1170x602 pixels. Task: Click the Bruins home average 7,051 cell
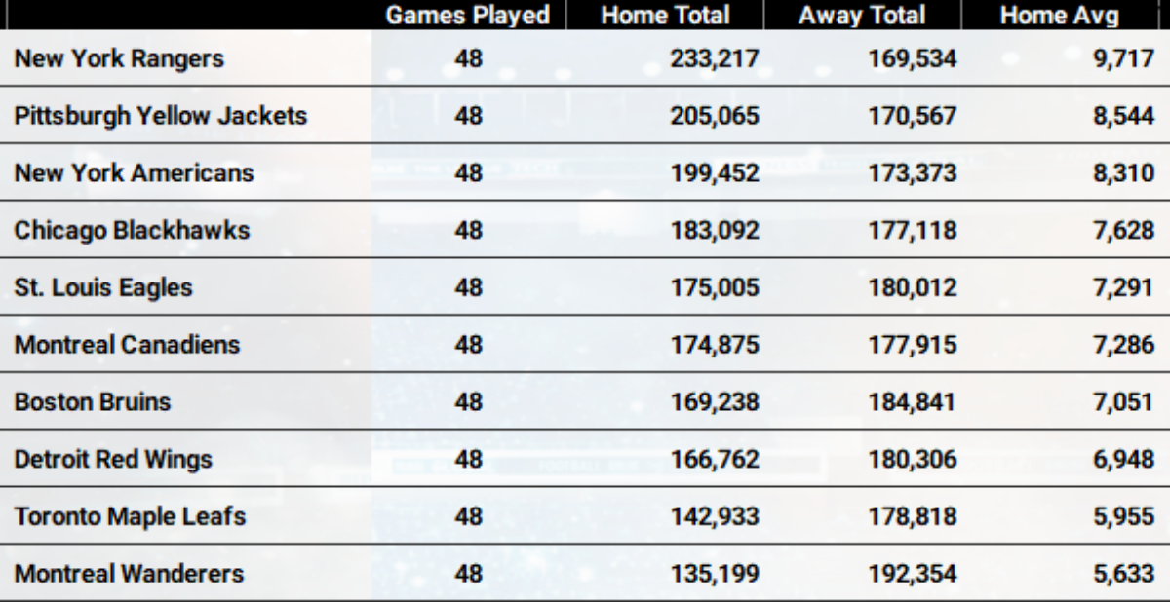(x=1124, y=402)
